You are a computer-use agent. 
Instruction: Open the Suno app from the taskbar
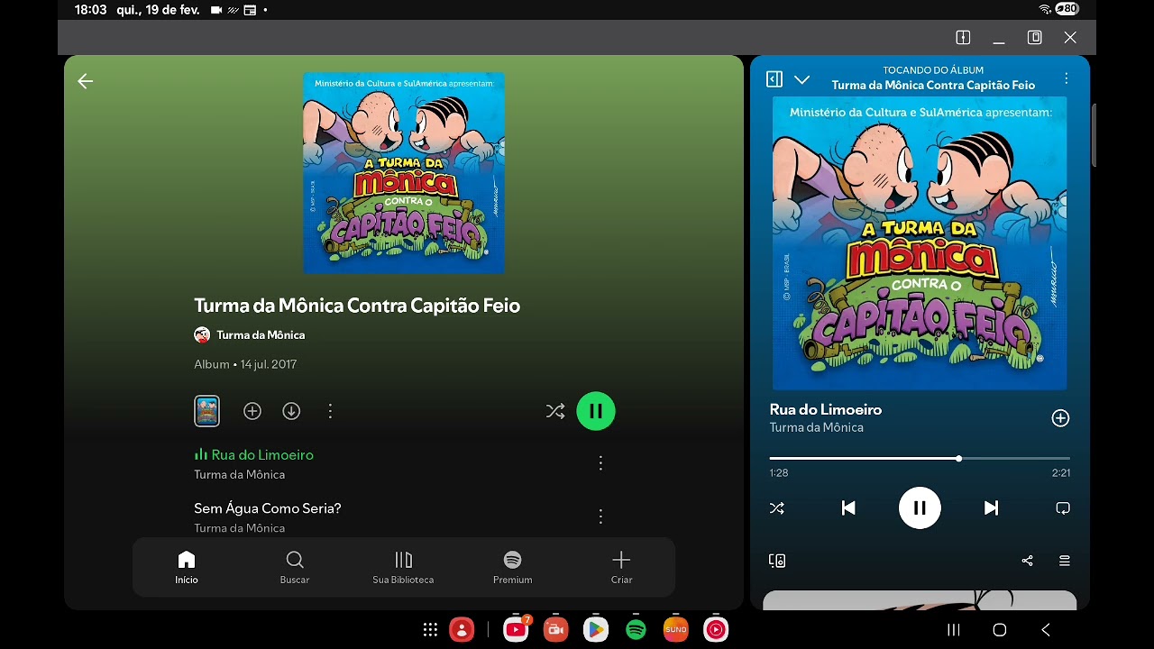click(x=675, y=630)
